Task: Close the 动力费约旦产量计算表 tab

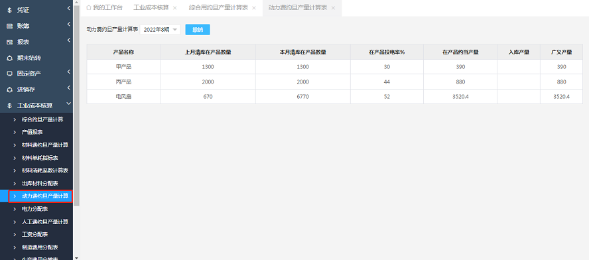Action: [x=333, y=8]
